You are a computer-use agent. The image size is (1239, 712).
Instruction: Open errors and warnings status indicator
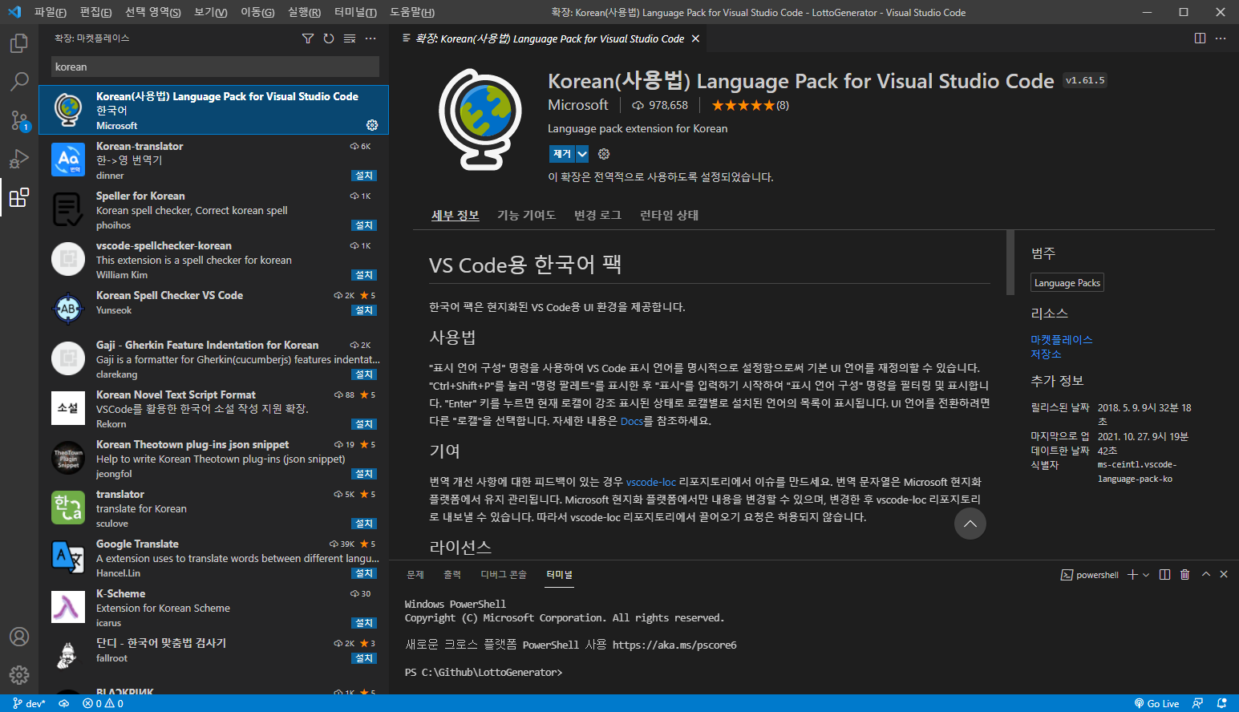[103, 703]
